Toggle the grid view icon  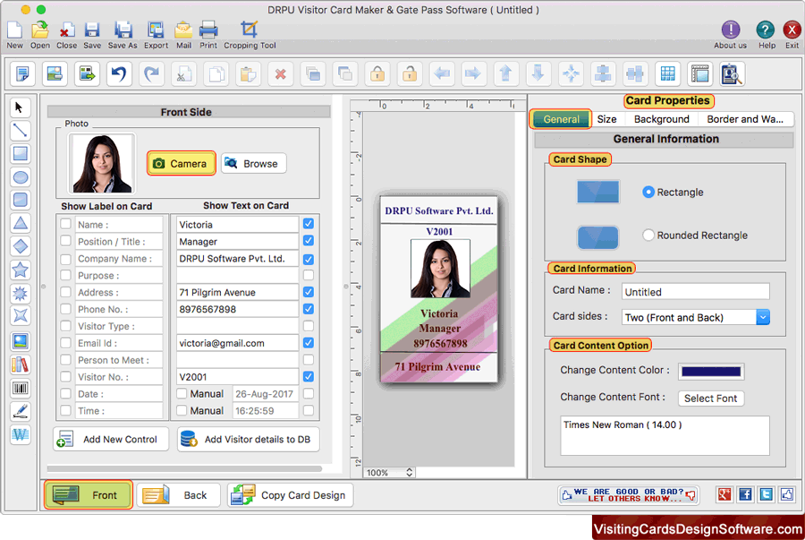pos(667,74)
